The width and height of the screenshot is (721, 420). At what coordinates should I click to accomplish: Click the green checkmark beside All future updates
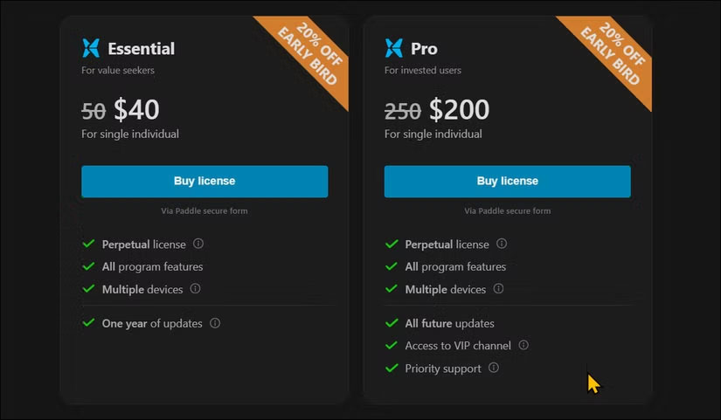point(392,323)
